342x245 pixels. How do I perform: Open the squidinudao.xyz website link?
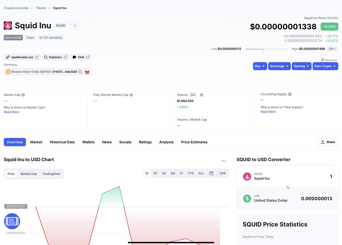click(x=22, y=57)
